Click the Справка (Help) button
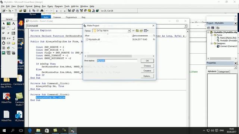The height and width of the screenshot is (134, 239). point(147,71)
